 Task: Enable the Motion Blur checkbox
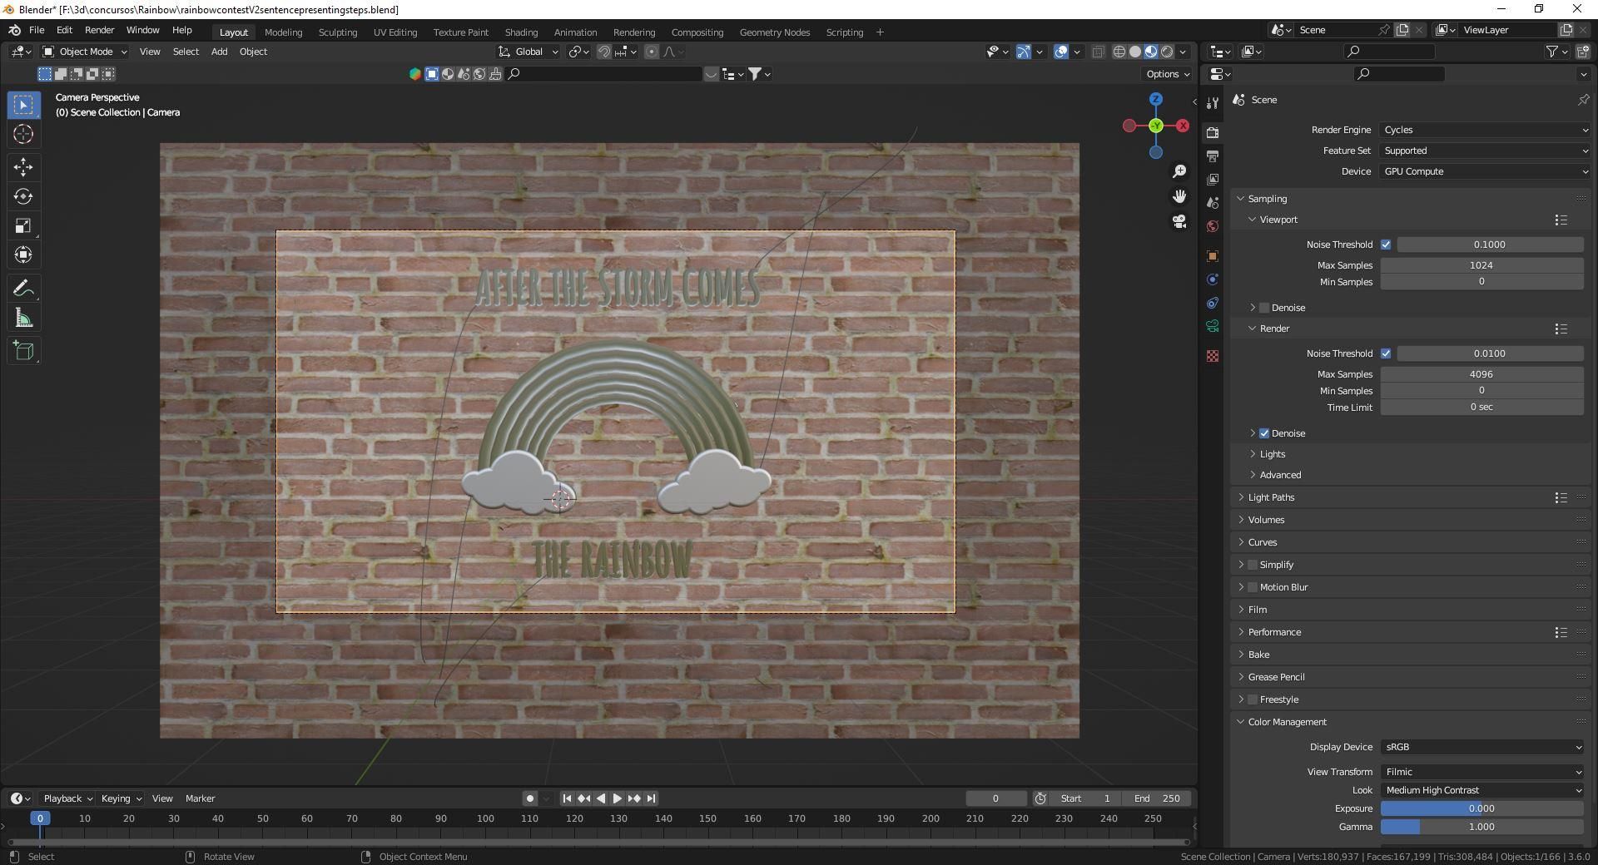(1253, 587)
